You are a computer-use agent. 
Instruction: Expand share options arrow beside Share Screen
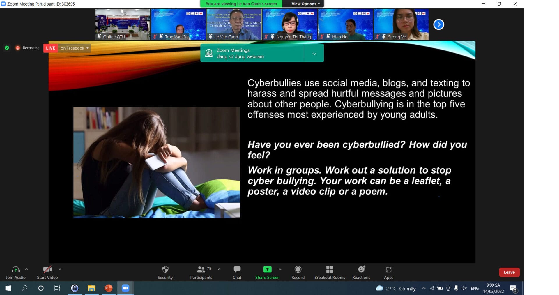pos(280,269)
